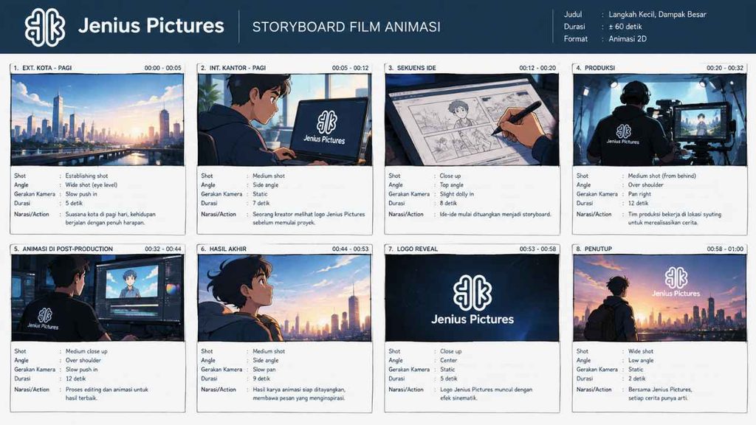The width and height of the screenshot is (756, 425).
Task: Click scene title "5. ANIMASI DI POST-PRODUCTION"
Action: tap(63, 249)
